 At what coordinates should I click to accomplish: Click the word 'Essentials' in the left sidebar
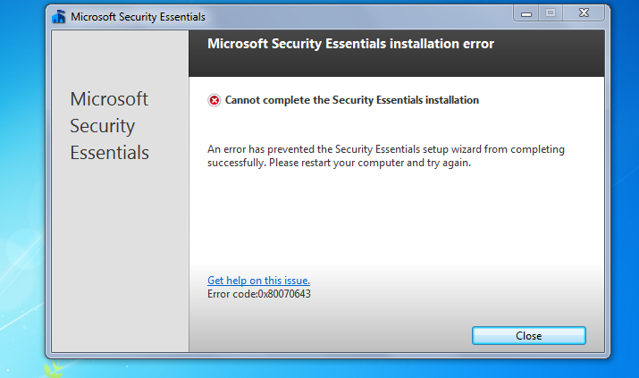pyautogui.click(x=110, y=153)
